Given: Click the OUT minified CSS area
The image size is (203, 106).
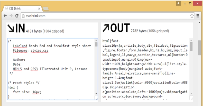Looking at the screenshot, I should pos(146,69).
